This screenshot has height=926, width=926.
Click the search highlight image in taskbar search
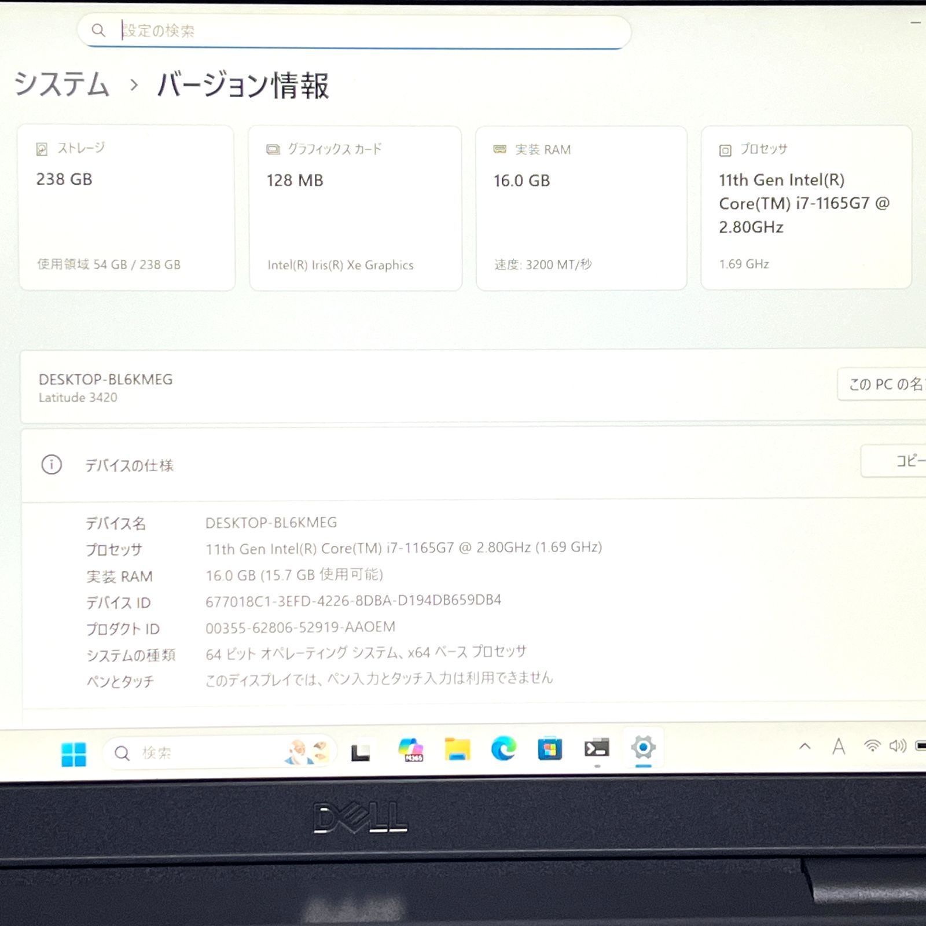click(307, 752)
